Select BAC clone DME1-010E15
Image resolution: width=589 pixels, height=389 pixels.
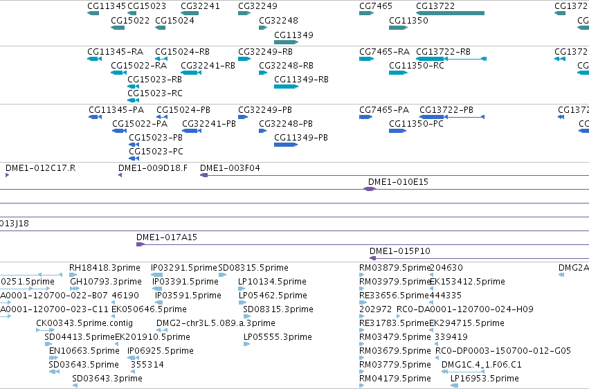pyautogui.click(x=398, y=182)
